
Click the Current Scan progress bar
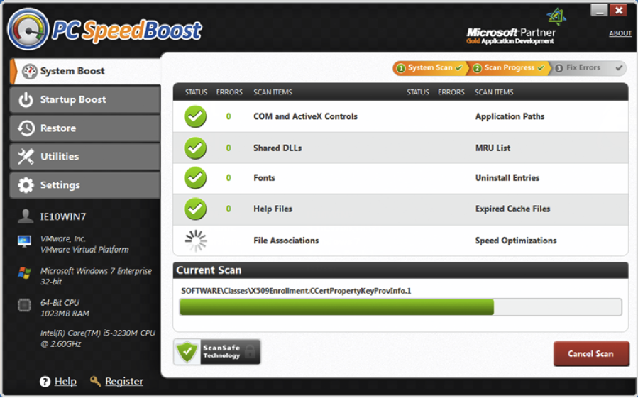[x=400, y=307]
